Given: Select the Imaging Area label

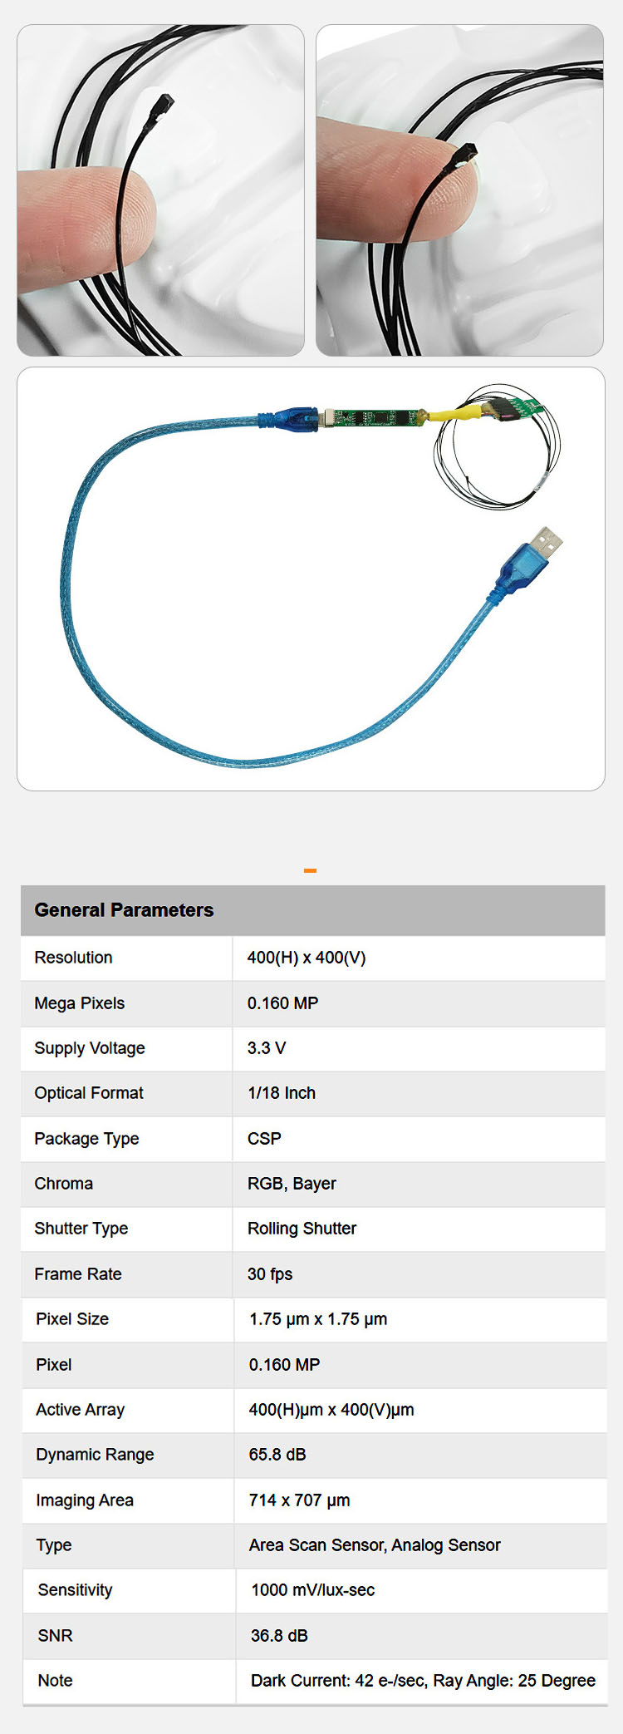Looking at the screenshot, I should [x=85, y=1500].
